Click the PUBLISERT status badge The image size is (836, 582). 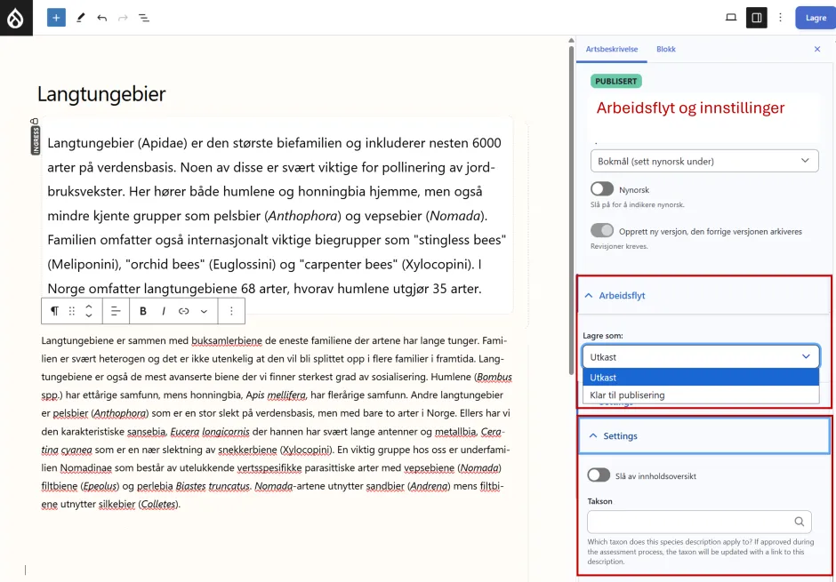pyautogui.click(x=615, y=81)
